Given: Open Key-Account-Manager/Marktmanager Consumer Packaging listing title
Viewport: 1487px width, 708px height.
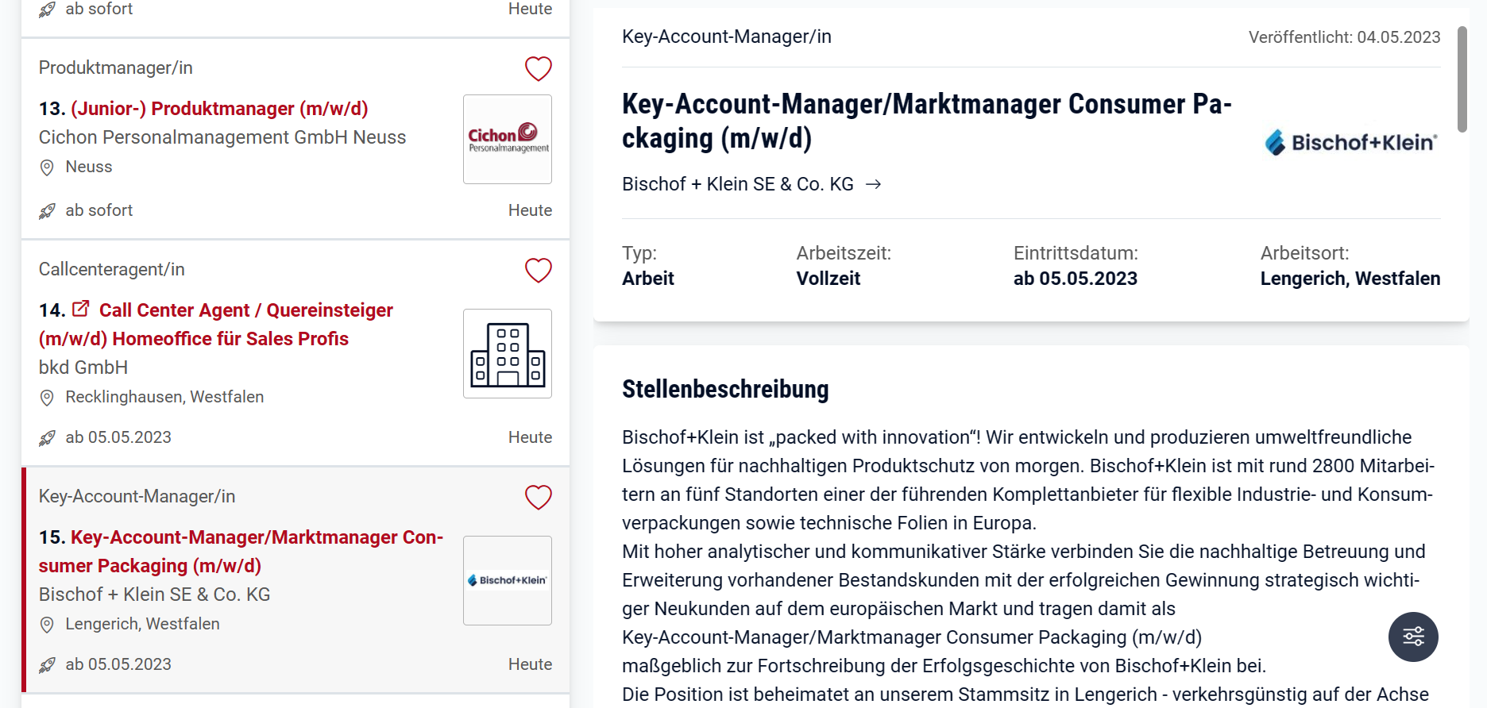Looking at the screenshot, I should (x=241, y=552).
